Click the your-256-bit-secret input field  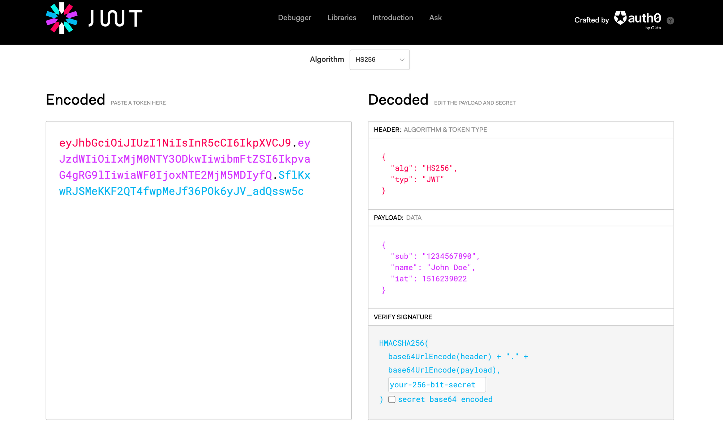[x=437, y=385]
